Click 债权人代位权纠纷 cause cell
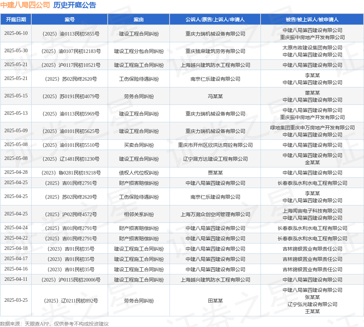364x327 pixels. click(139, 173)
